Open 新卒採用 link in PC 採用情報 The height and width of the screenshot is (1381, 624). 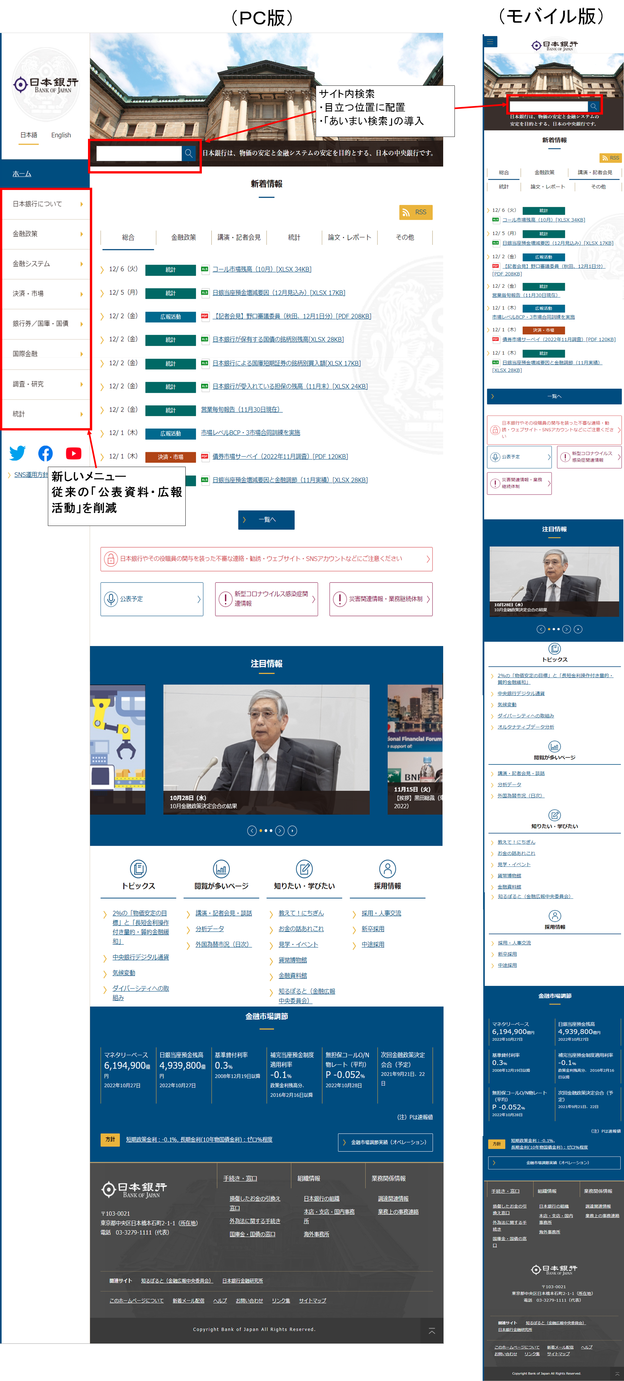373,929
